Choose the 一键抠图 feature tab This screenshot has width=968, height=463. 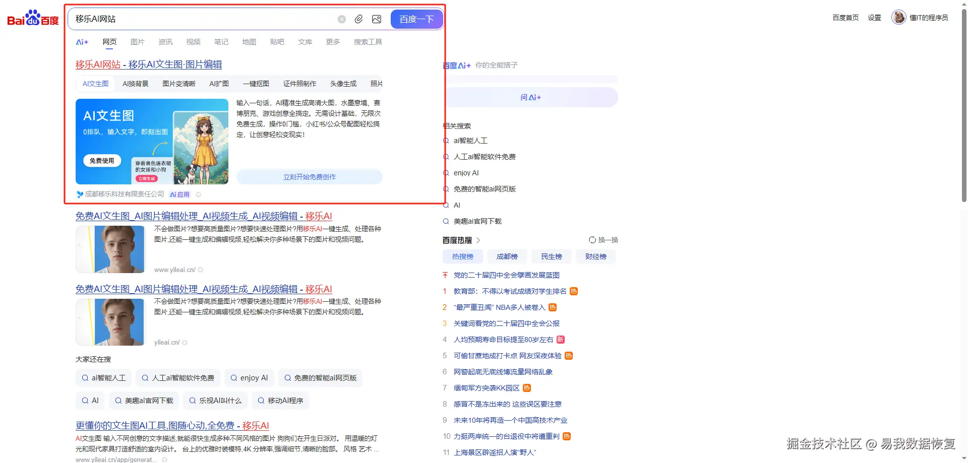(x=256, y=84)
